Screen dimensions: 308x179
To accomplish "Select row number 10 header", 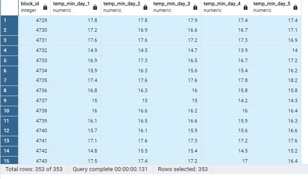I will click(x=9, y=111).
